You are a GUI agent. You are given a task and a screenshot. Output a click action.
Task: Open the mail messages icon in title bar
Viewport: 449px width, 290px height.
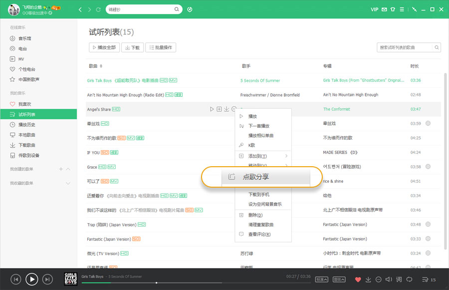[384, 9]
